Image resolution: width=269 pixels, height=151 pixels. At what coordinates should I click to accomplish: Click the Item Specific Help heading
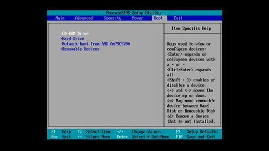[191, 29]
